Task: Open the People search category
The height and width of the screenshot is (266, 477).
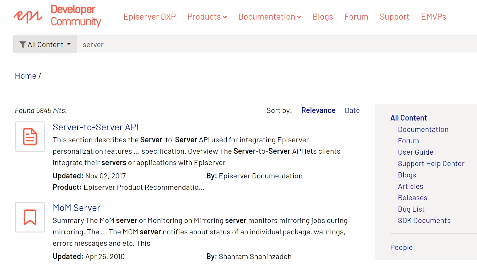Action: pos(401,247)
